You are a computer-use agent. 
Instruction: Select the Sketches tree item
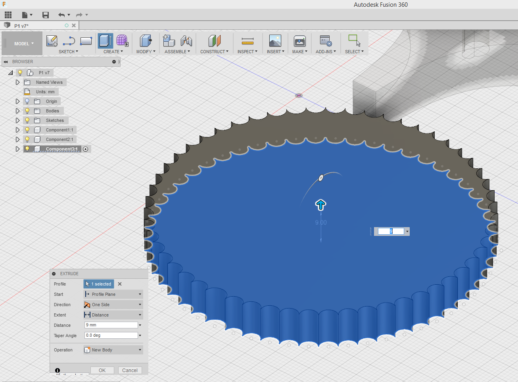click(x=55, y=120)
